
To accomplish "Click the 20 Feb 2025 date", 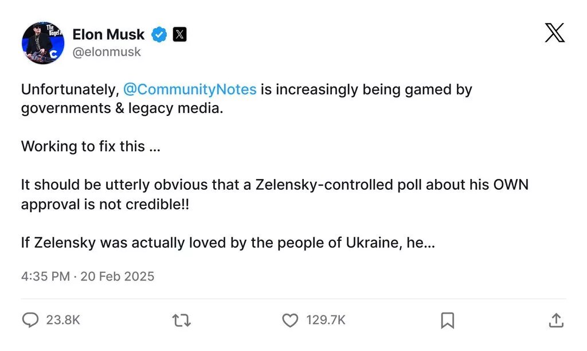I will pos(118,276).
